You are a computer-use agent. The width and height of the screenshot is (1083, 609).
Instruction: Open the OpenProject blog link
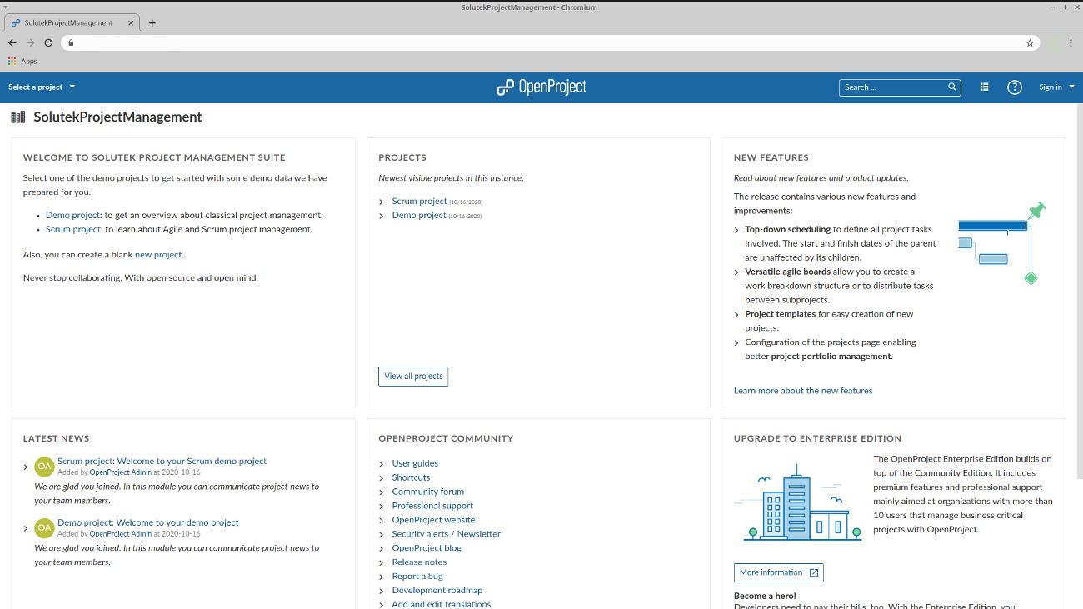point(427,548)
